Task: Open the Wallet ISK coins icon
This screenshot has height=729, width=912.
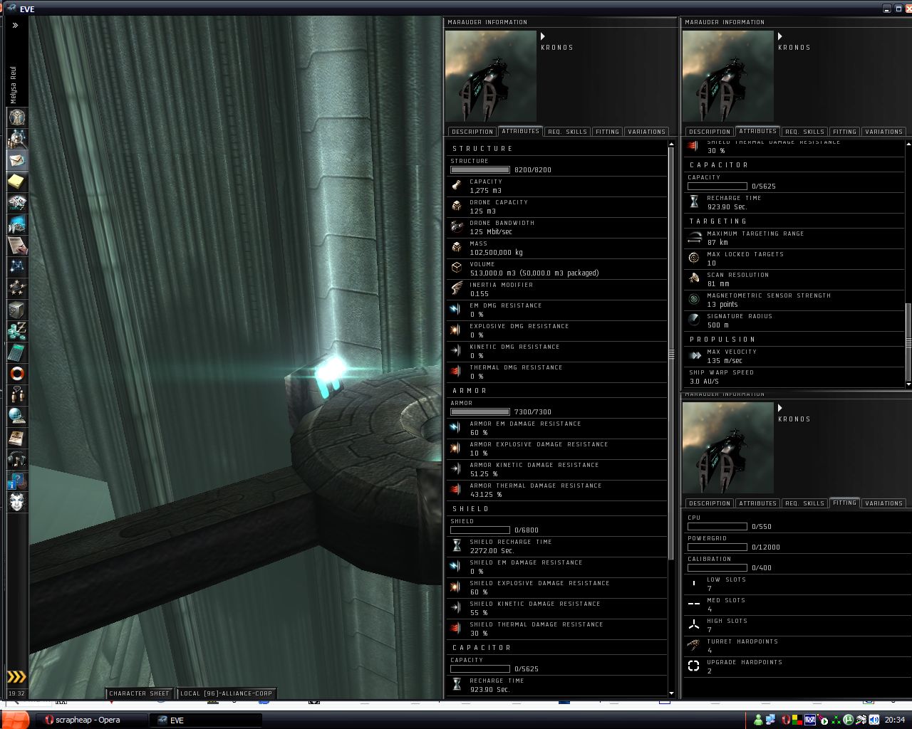Action: point(17,331)
